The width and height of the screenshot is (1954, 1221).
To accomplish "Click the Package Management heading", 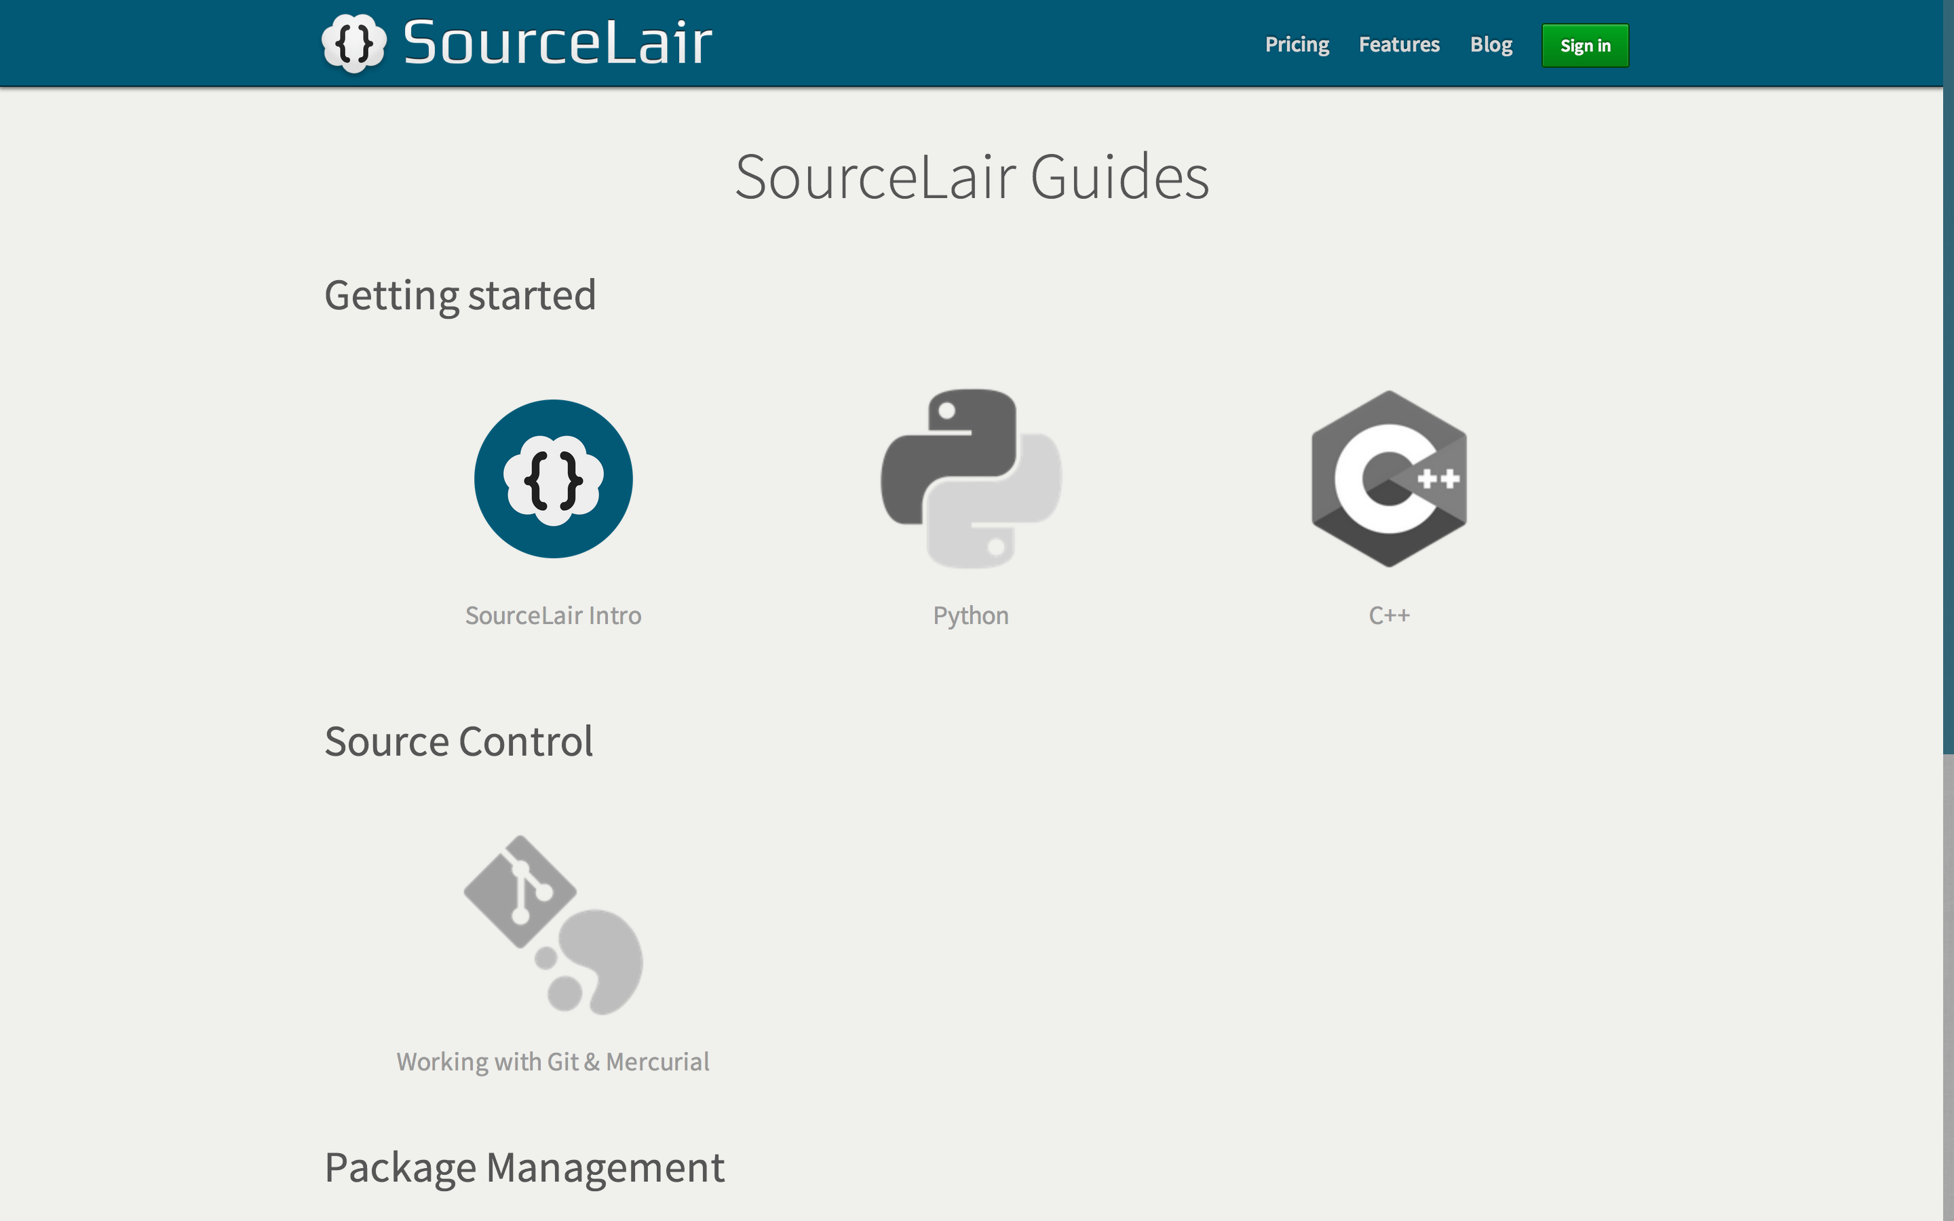I will 524,1166.
